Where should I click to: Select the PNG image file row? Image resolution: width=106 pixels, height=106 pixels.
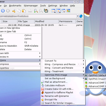coord(41,25)
